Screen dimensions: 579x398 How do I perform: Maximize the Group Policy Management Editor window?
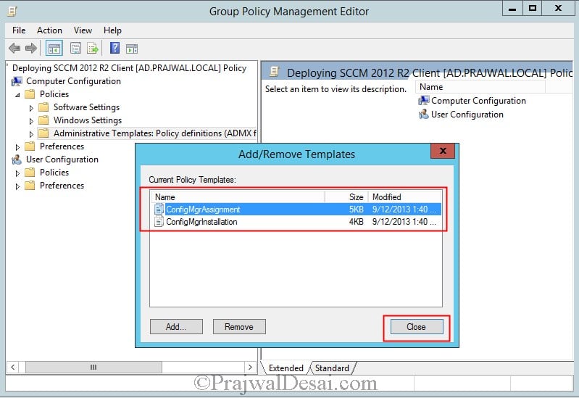532,9
